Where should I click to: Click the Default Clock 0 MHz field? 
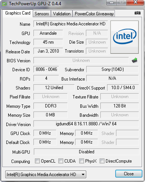[x=45, y=142]
